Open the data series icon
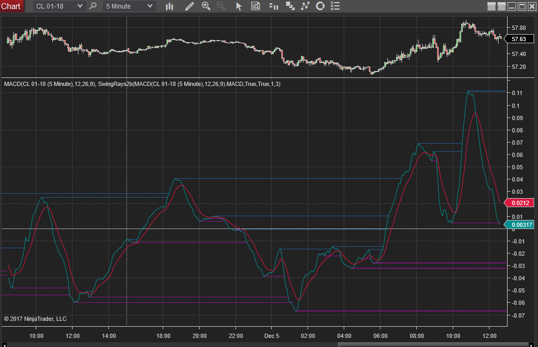The height and width of the screenshot is (347, 538). click(x=290, y=6)
